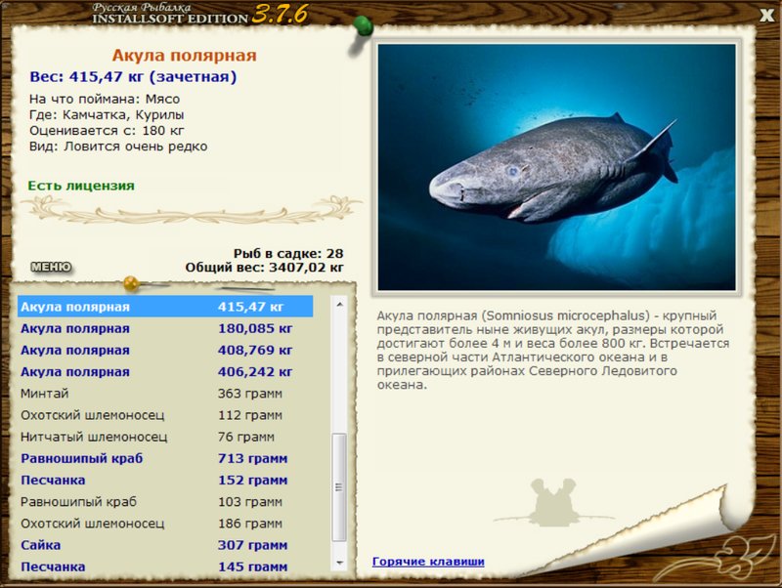Select the Акула полярная 406,242 кг row
782x588 pixels.
pyautogui.click(x=165, y=372)
